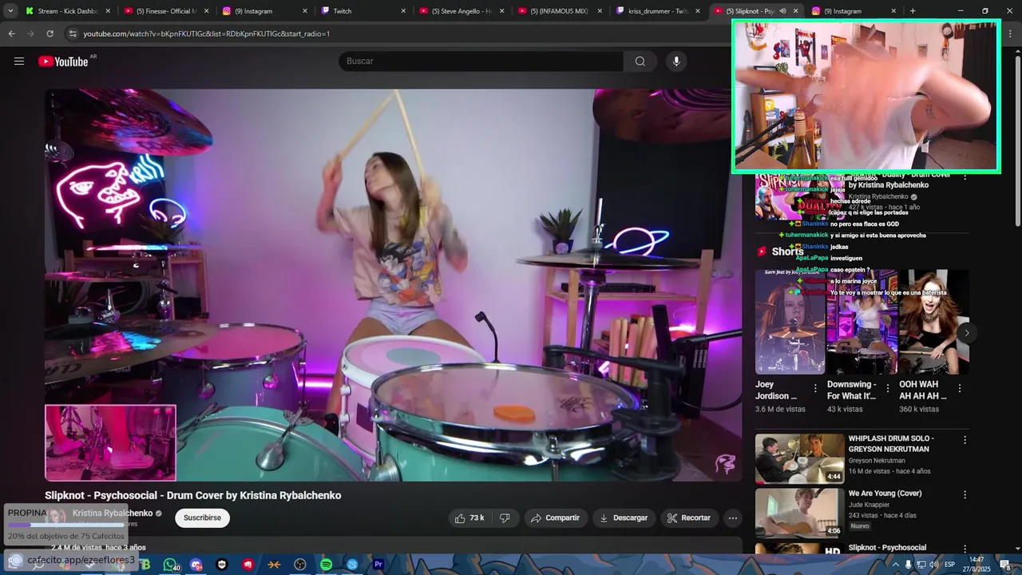Viewport: 1022px width, 575px height.
Task: Click the microphone icon in system tray
Action: click(908, 565)
